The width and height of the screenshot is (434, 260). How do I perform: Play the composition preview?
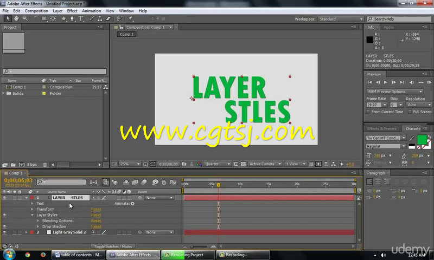[x=386, y=82]
